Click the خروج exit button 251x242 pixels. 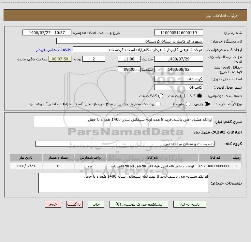53,204
